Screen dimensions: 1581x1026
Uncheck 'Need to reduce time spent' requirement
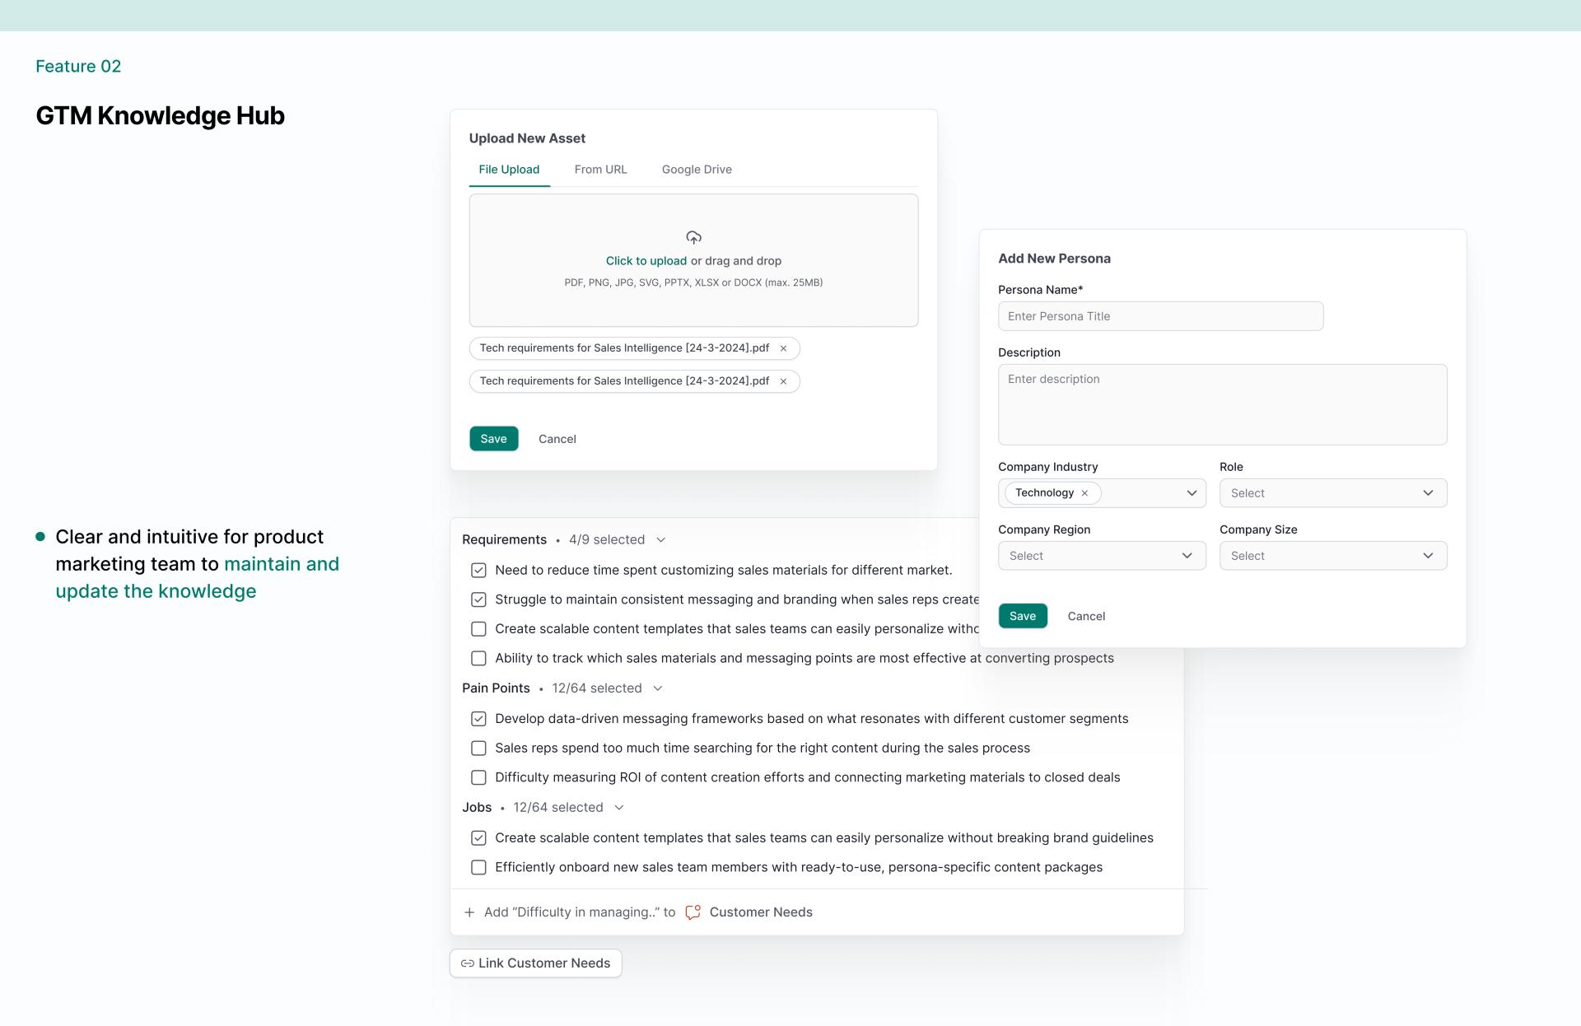click(478, 571)
